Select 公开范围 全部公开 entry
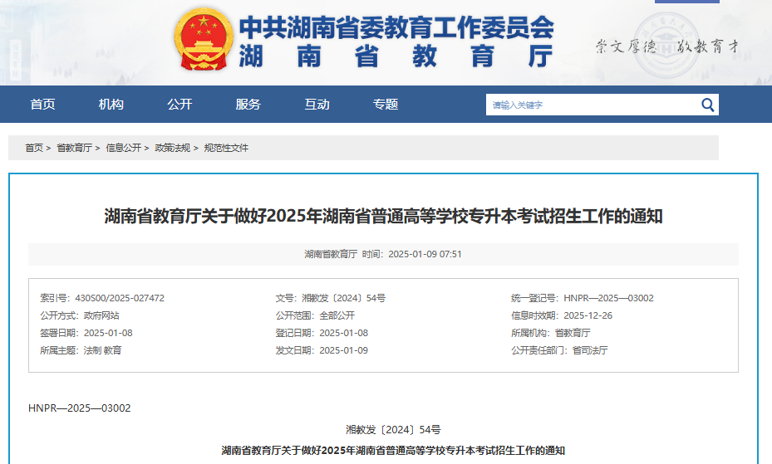This screenshot has height=464, width=772. click(x=315, y=315)
